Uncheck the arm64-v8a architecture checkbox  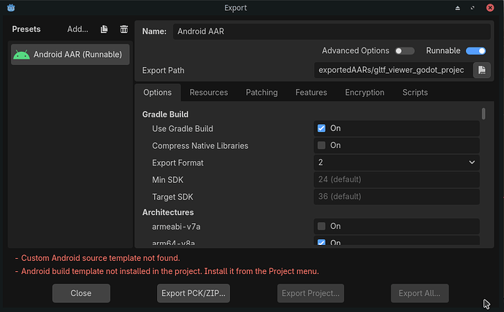[x=321, y=242]
